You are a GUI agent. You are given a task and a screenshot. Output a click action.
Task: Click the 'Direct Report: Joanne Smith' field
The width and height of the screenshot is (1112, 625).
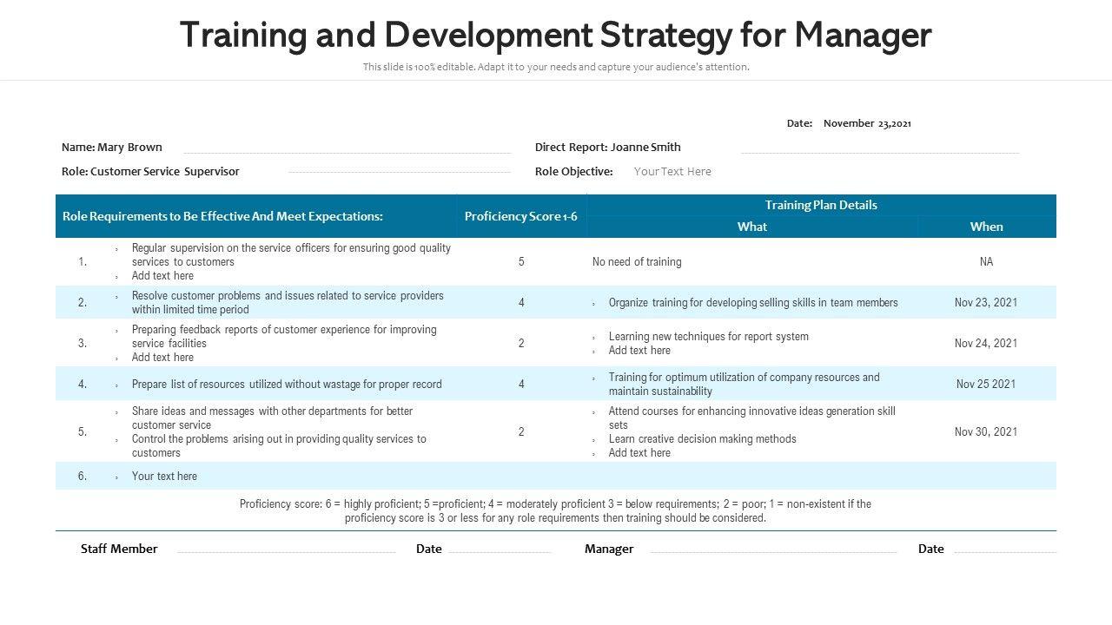(x=607, y=148)
